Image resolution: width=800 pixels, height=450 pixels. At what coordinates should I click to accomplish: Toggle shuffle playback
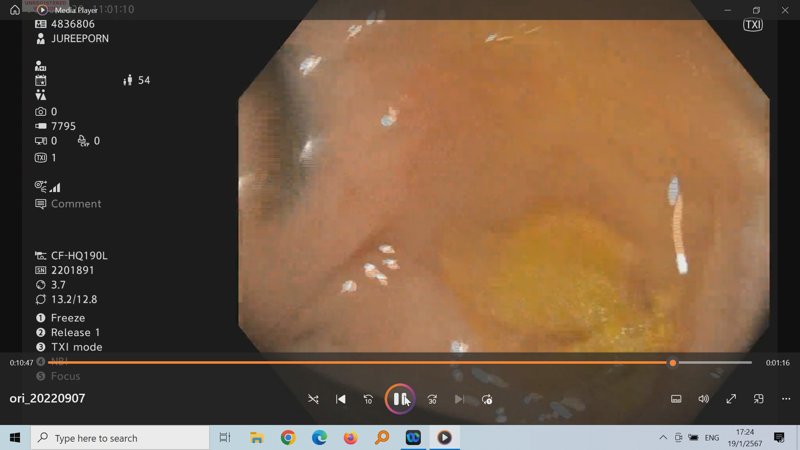point(313,400)
